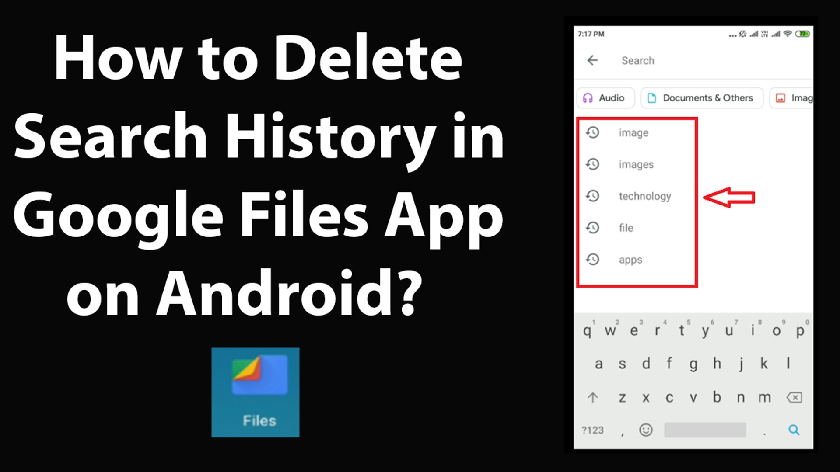This screenshot has width=840, height=472.
Task: Tap the 'images' search suggestion
Action: coord(636,164)
